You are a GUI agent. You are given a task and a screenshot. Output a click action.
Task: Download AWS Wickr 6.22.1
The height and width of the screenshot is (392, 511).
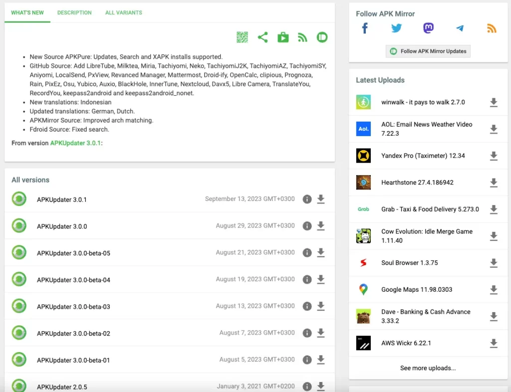coord(494,343)
